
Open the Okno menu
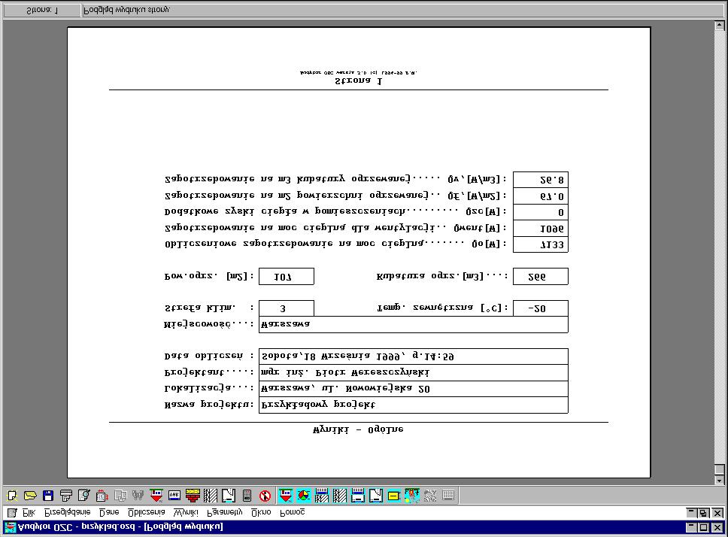tap(261, 512)
